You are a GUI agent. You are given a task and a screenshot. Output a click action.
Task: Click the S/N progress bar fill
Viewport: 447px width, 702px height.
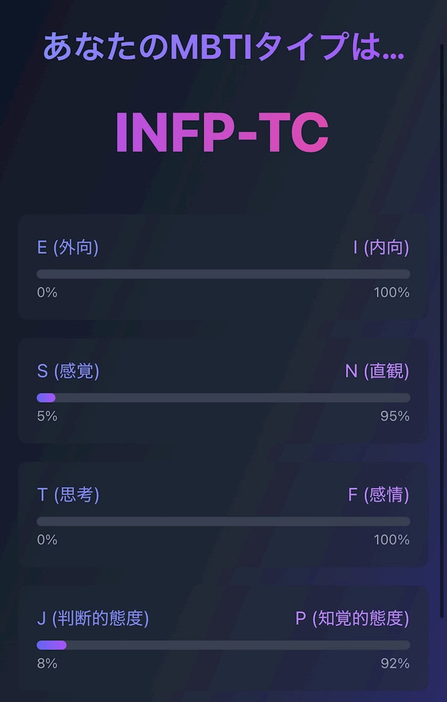(x=46, y=398)
